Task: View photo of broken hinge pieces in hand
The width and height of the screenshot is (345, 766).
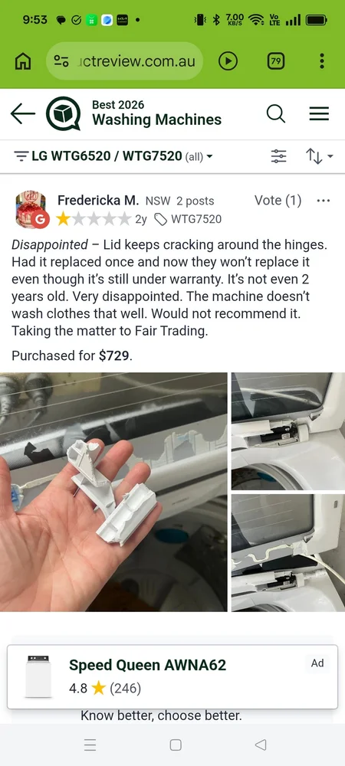Action: [x=113, y=492]
